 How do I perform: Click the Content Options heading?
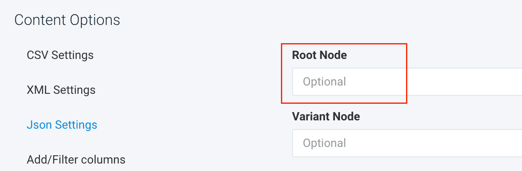67,20
